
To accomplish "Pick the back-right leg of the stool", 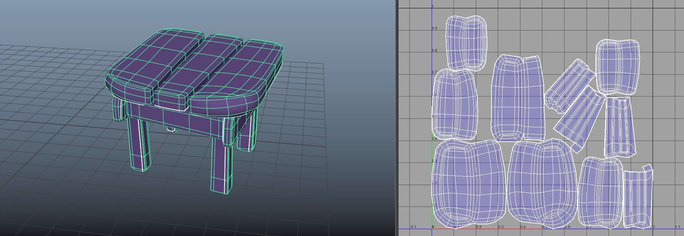I will (x=247, y=132).
